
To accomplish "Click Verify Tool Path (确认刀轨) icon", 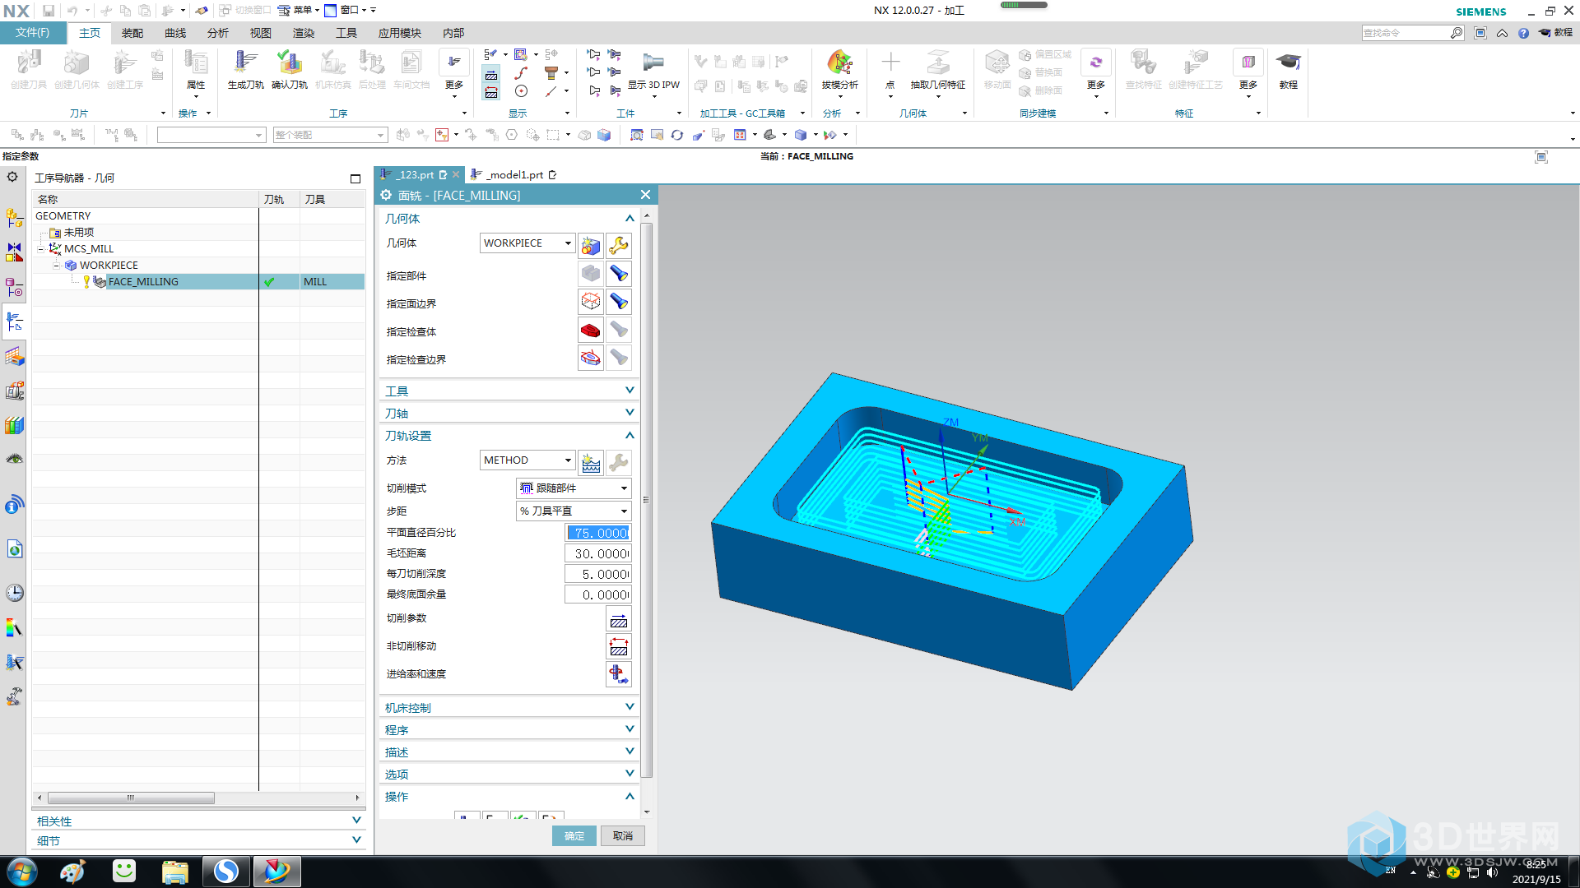I will [289, 62].
